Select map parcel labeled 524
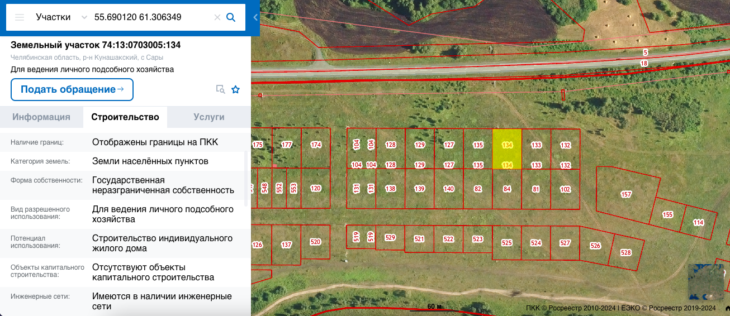The width and height of the screenshot is (730, 316). 536,243
